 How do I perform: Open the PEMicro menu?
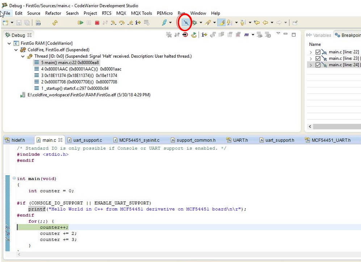tap(165, 13)
